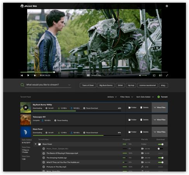Open the Sort: Date Added dropdown
Screen dimensions: 189x175
click(x=145, y=97)
